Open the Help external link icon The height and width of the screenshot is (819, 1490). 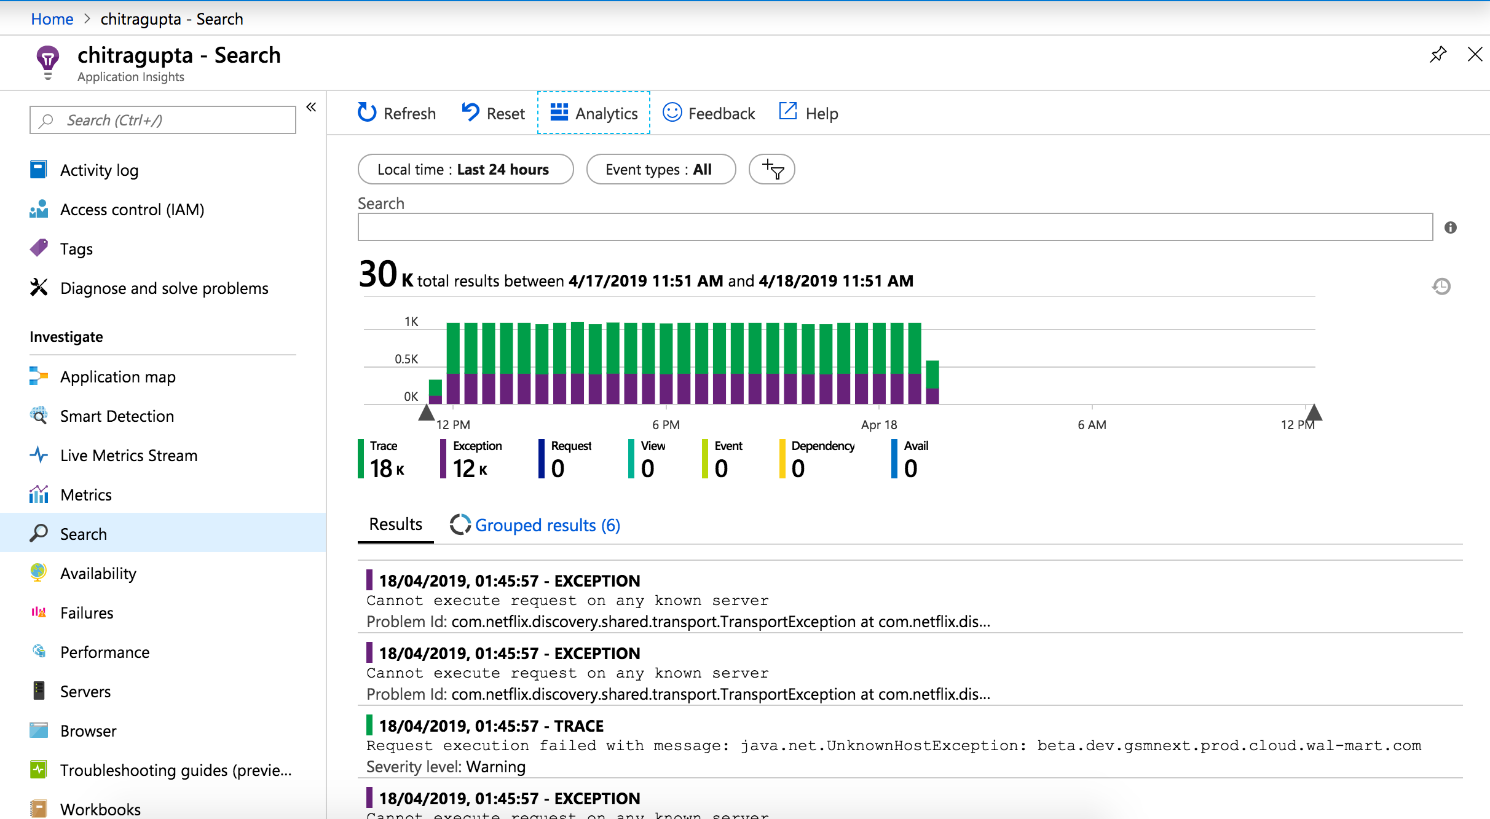click(788, 112)
